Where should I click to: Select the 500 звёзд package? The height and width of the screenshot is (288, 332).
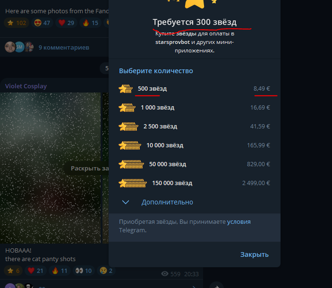pos(195,89)
